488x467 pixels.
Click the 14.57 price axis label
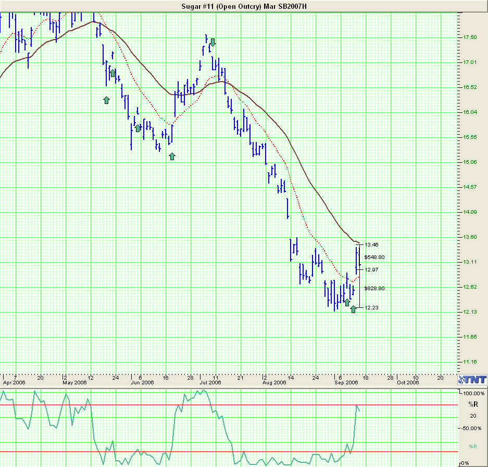[470, 187]
